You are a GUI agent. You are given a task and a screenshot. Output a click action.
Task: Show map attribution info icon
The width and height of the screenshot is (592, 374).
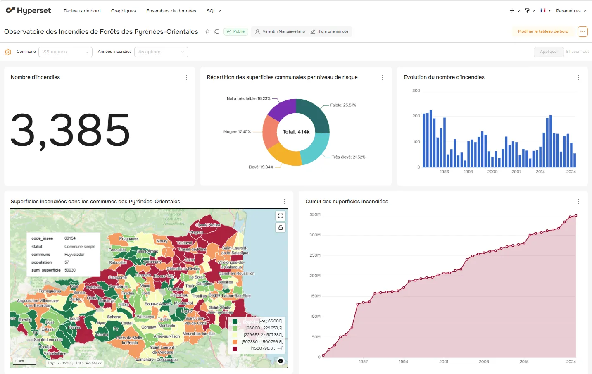tap(281, 361)
